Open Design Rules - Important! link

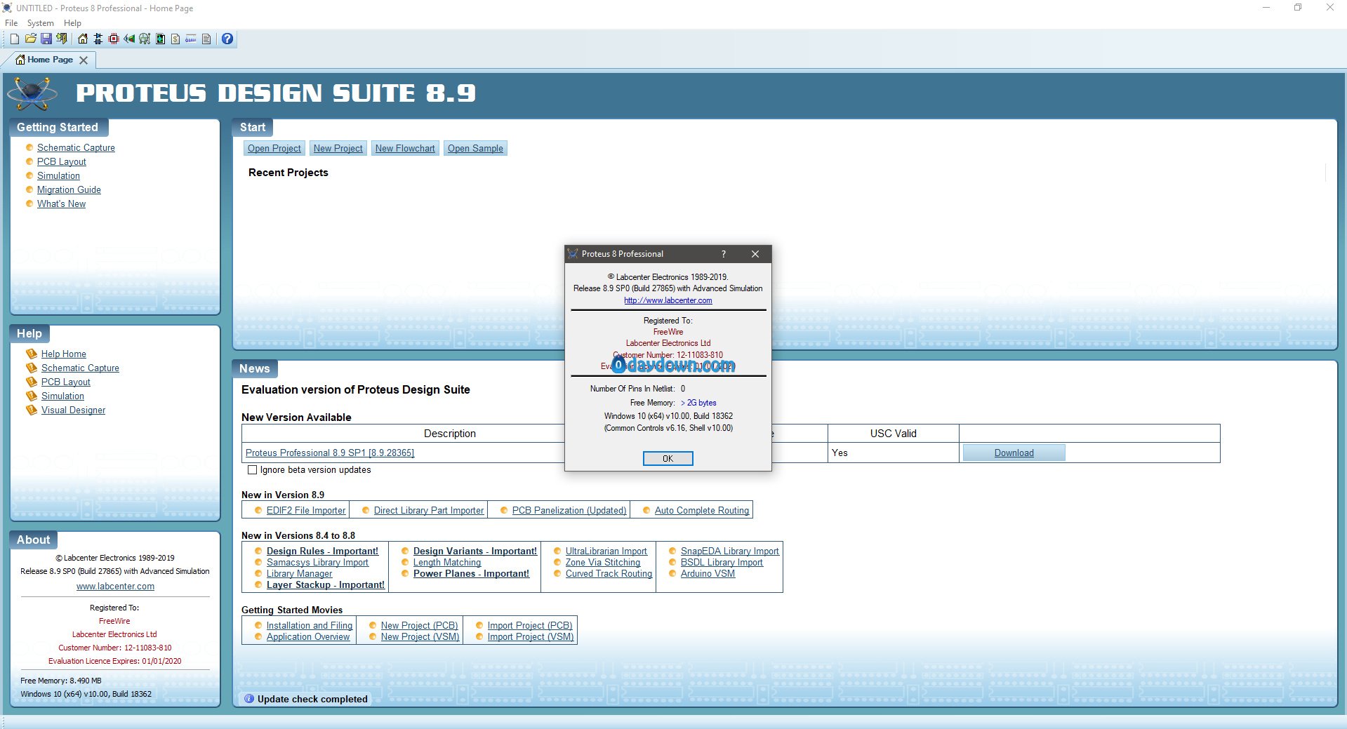(322, 551)
